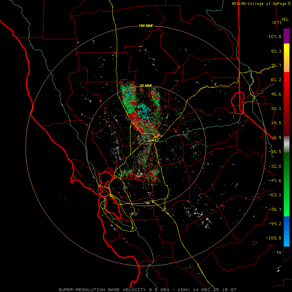Click the -78.7 value on velocity scale

pos(275,210)
